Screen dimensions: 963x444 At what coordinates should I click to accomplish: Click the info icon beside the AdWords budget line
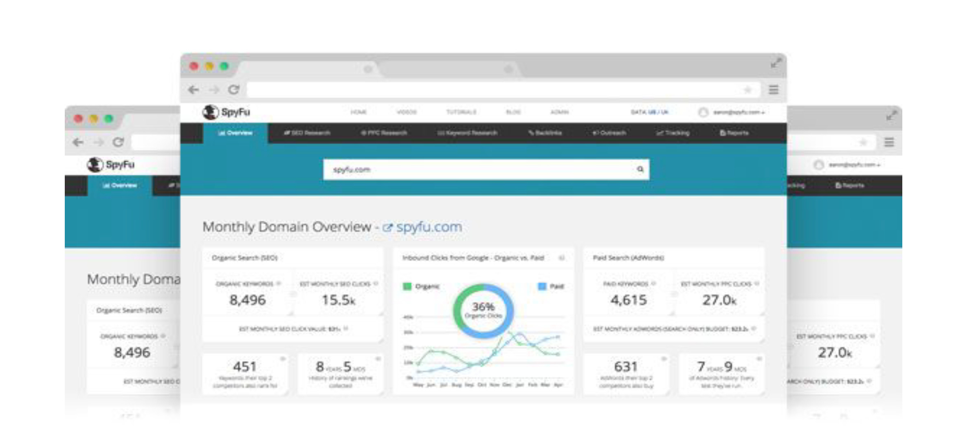click(754, 328)
